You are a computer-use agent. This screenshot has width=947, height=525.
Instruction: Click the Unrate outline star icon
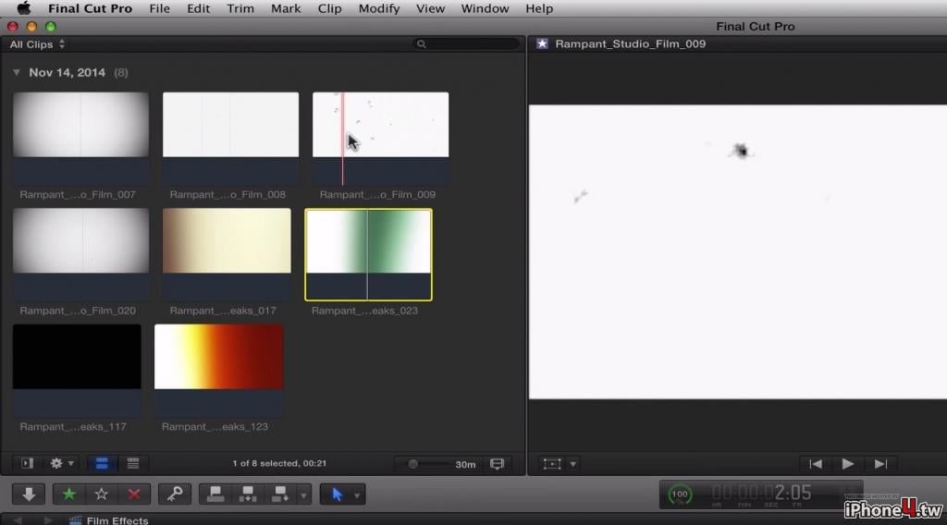click(x=102, y=494)
